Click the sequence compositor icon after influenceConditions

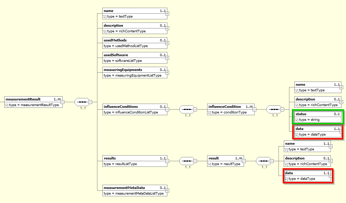coord(186,109)
